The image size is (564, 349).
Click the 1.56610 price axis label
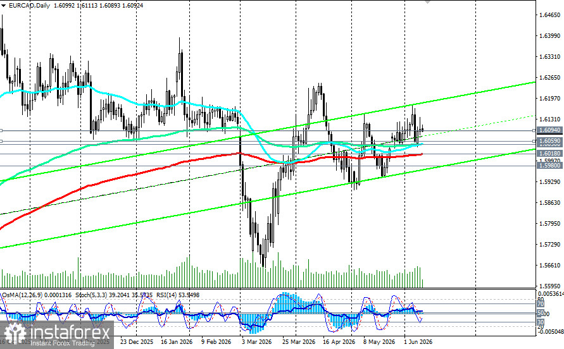point(550,265)
